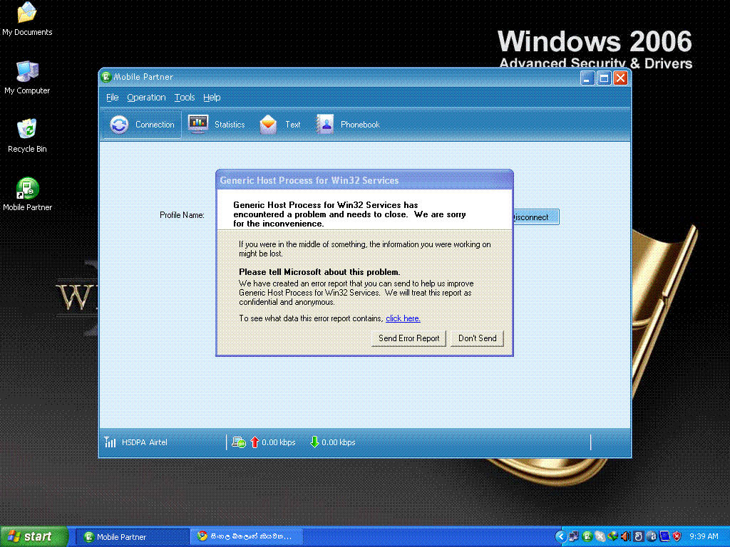Click the Send Error Report button

point(408,338)
